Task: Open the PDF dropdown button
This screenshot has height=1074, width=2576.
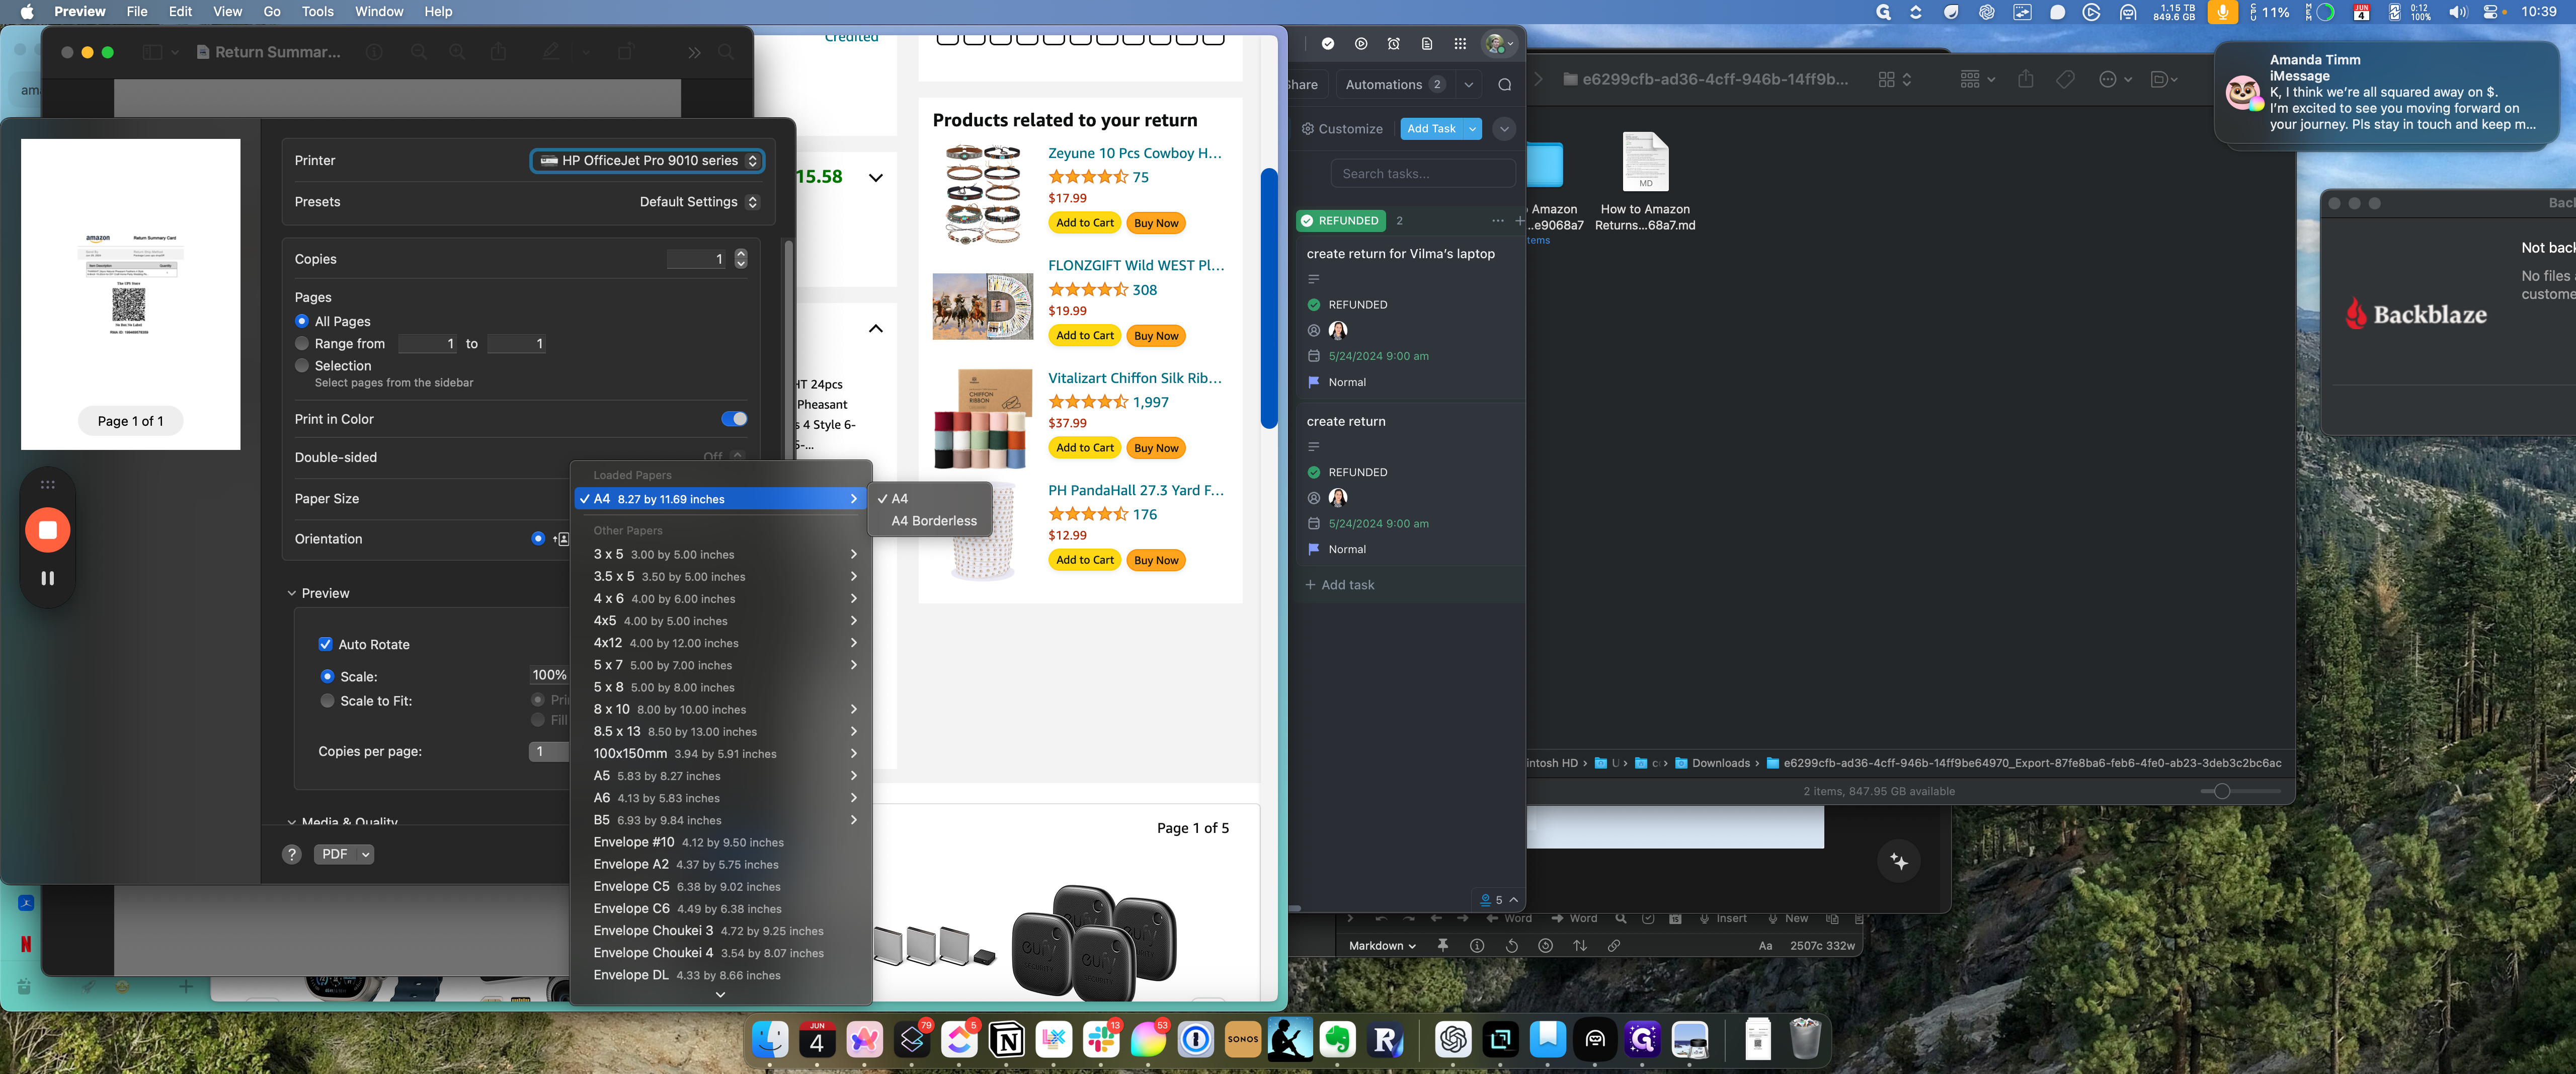Action: (x=343, y=854)
